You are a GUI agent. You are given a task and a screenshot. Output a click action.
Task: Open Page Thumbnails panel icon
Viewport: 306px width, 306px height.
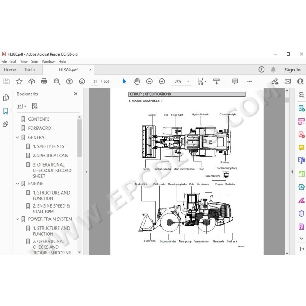[6, 97]
